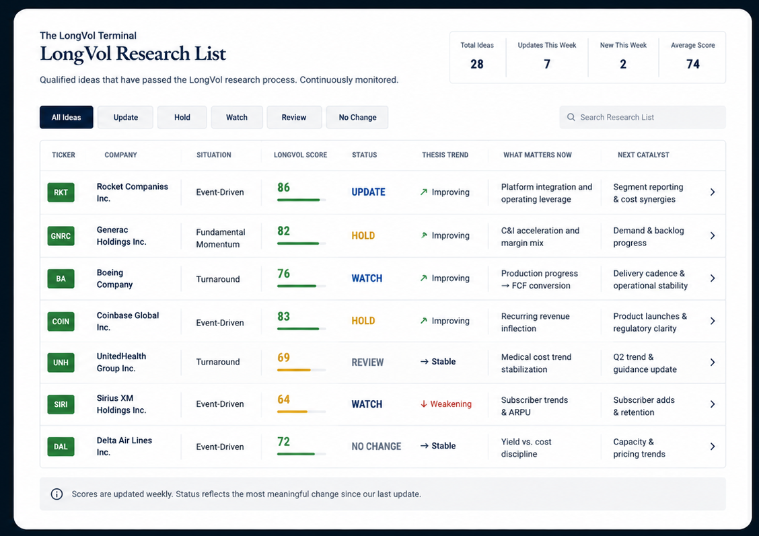Expand the Delta Air Lines row chevron

point(713,447)
